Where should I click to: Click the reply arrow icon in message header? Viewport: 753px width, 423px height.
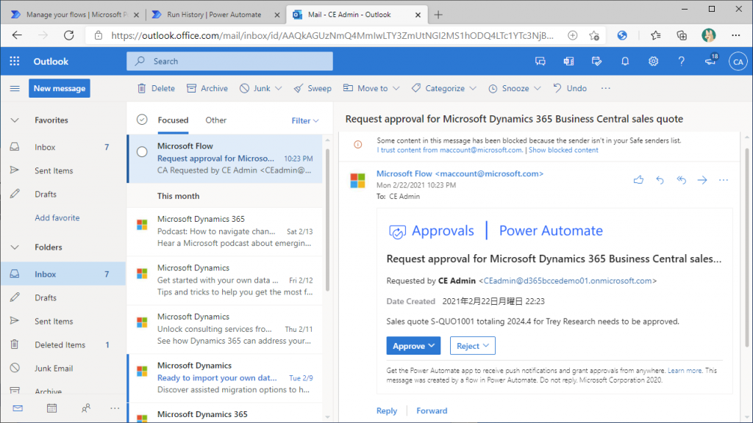pos(660,180)
